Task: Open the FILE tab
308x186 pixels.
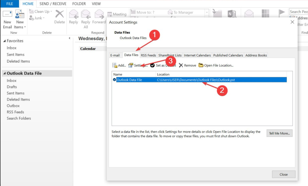Action: coord(10,4)
